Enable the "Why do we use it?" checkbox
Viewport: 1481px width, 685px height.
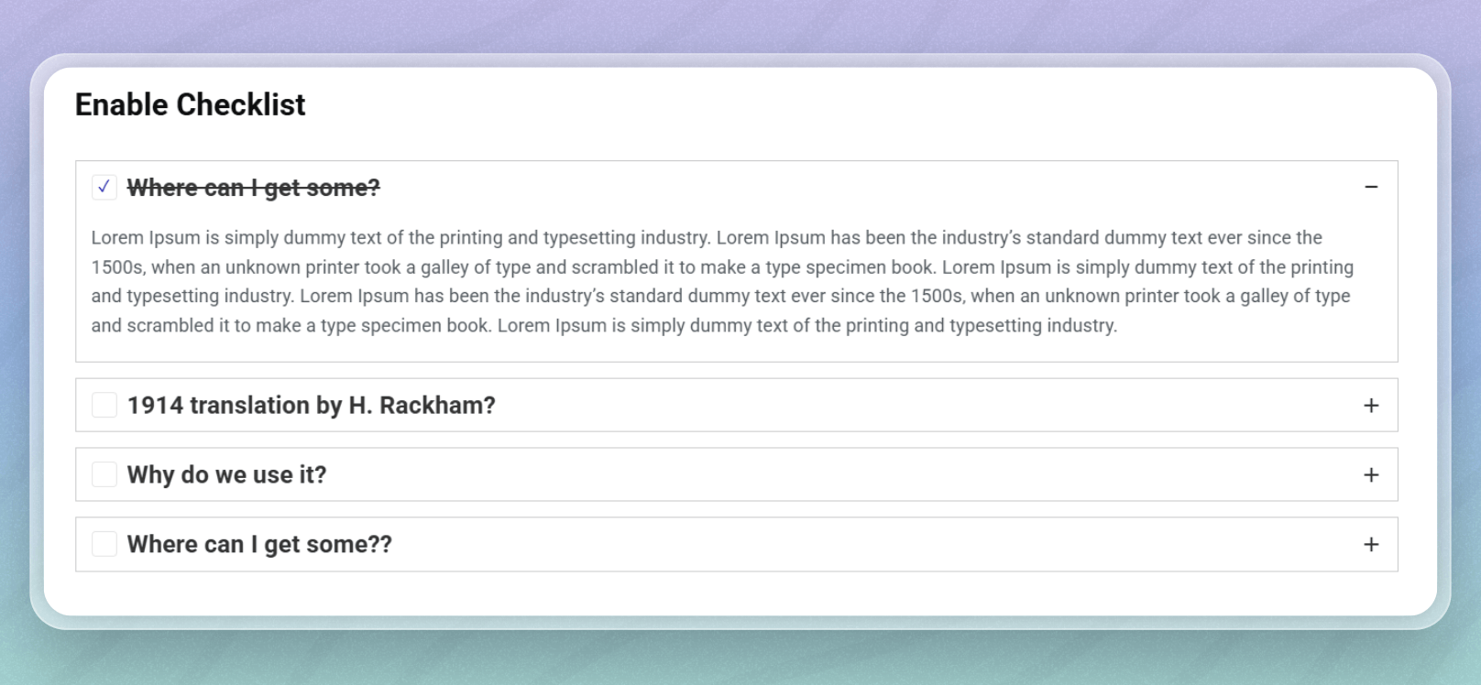(104, 474)
